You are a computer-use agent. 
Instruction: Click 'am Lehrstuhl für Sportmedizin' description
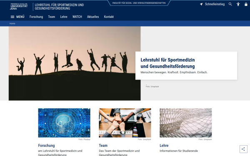[x=60, y=153]
